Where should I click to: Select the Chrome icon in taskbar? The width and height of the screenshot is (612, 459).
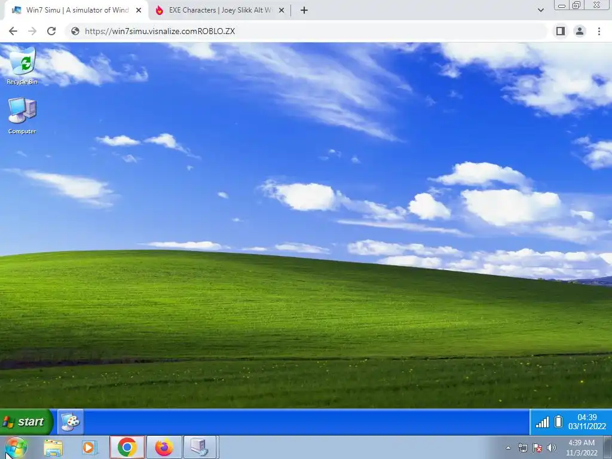point(127,447)
